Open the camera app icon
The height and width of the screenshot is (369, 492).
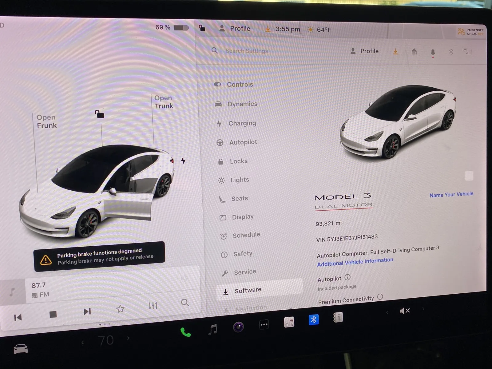pos(238,327)
